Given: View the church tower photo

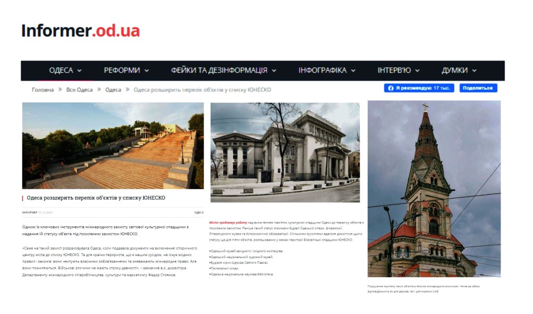Looking at the screenshot, I should (434, 188).
